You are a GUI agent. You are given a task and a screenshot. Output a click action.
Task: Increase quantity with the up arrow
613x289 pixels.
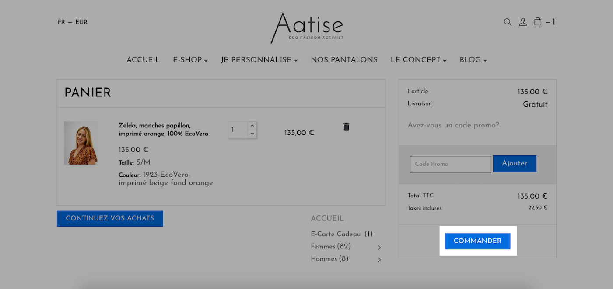click(252, 126)
